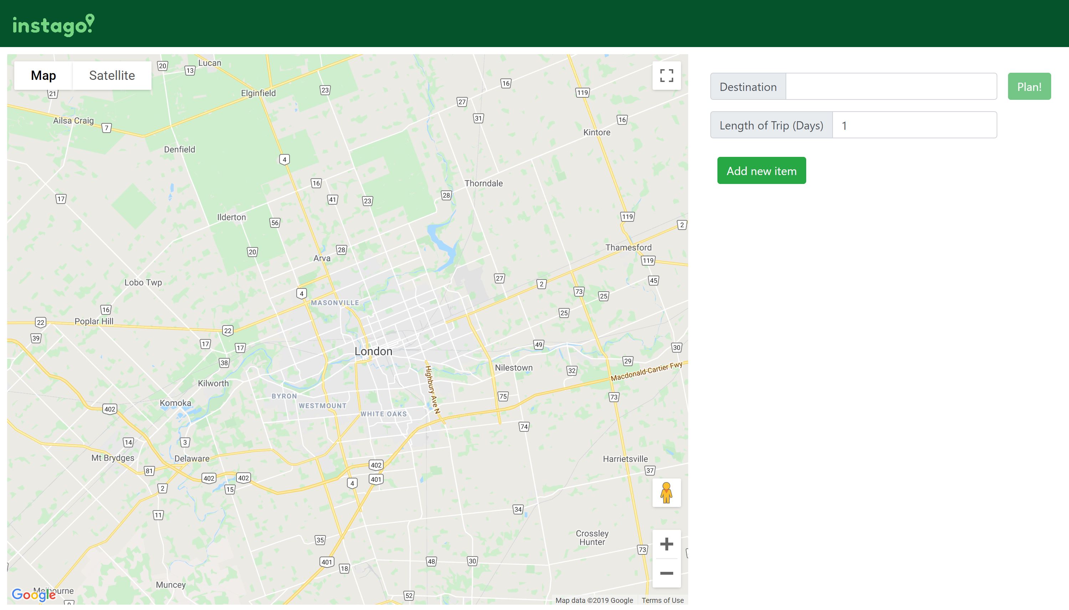Click the Thamesford town label
Screen dimensions: 1069x610
coord(628,248)
